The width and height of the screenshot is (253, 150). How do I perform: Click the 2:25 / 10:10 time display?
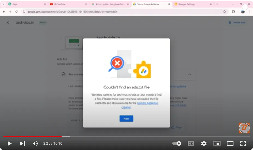(53, 143)
